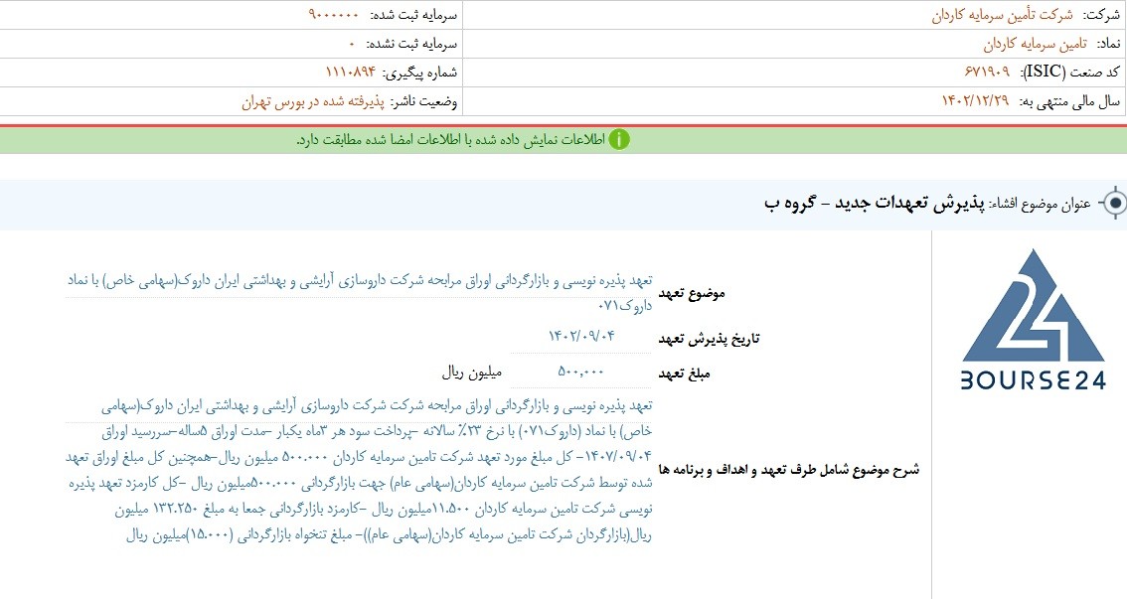Click the title 'پذیرش تعهدات جدید - گروه ب'
Image resolution: width=1127 pixels, height=599 pixels.
point(874,204)
